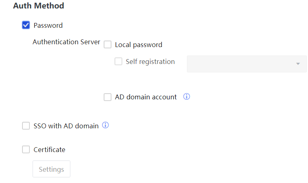The width and height of the screenshot is (308, 183).
Task: Click the Self registration label text
Action: [x=150, y=62]
